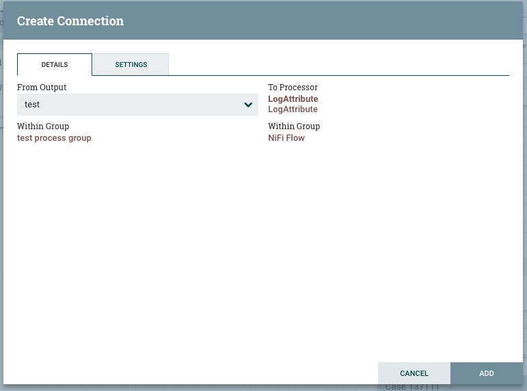Open the Settings tab

tap(131, 64)
